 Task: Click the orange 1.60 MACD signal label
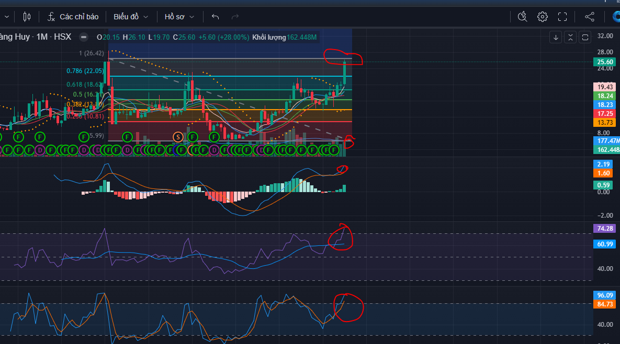[603, 173]
